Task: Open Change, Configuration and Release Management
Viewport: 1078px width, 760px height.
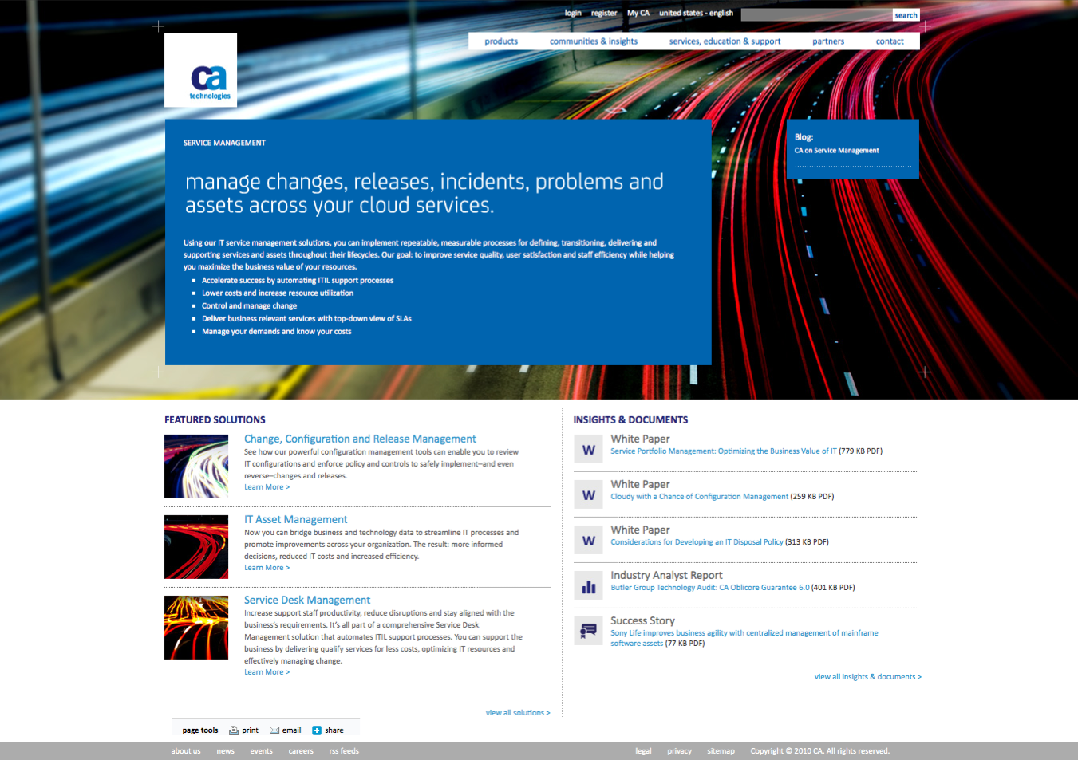Action: click(360, 439)
